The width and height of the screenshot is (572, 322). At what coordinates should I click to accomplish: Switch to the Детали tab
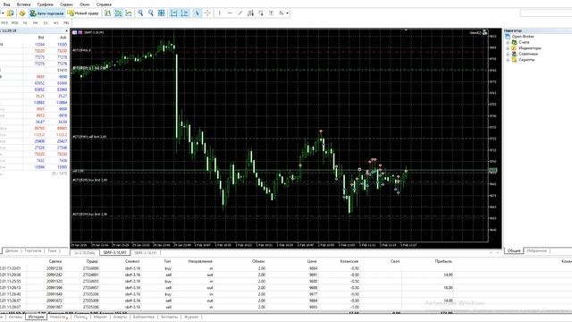click(x=12, y=250)
